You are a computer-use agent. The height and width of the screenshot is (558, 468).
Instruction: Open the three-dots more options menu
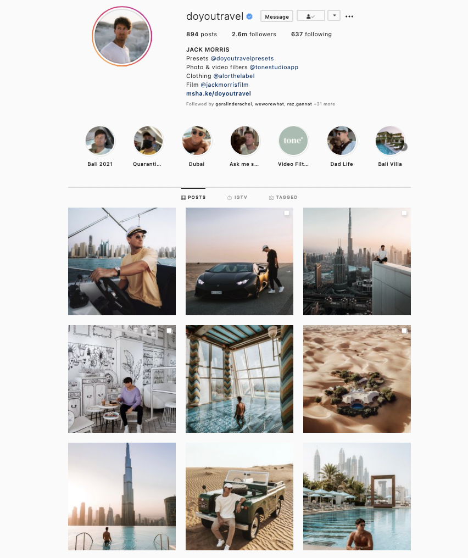(x=349, y=16)
